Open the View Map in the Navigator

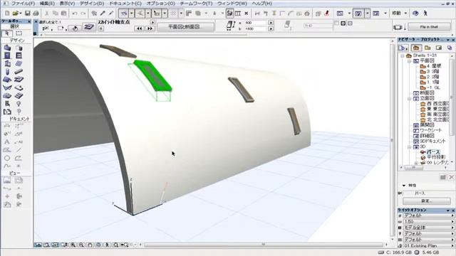point(427,48)
